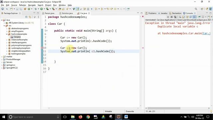Click the Terminate square icon in Console
This screenshot has height=120, width=213.
(x=168, y=17)
